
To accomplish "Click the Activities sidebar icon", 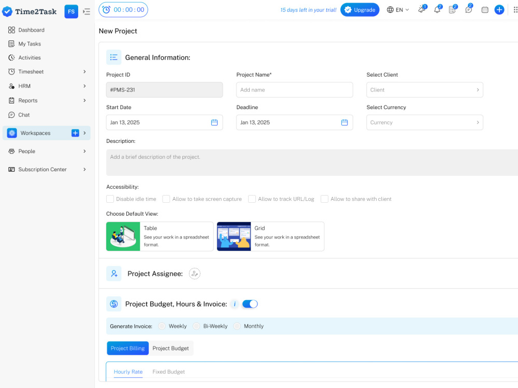I will (11, 58).
